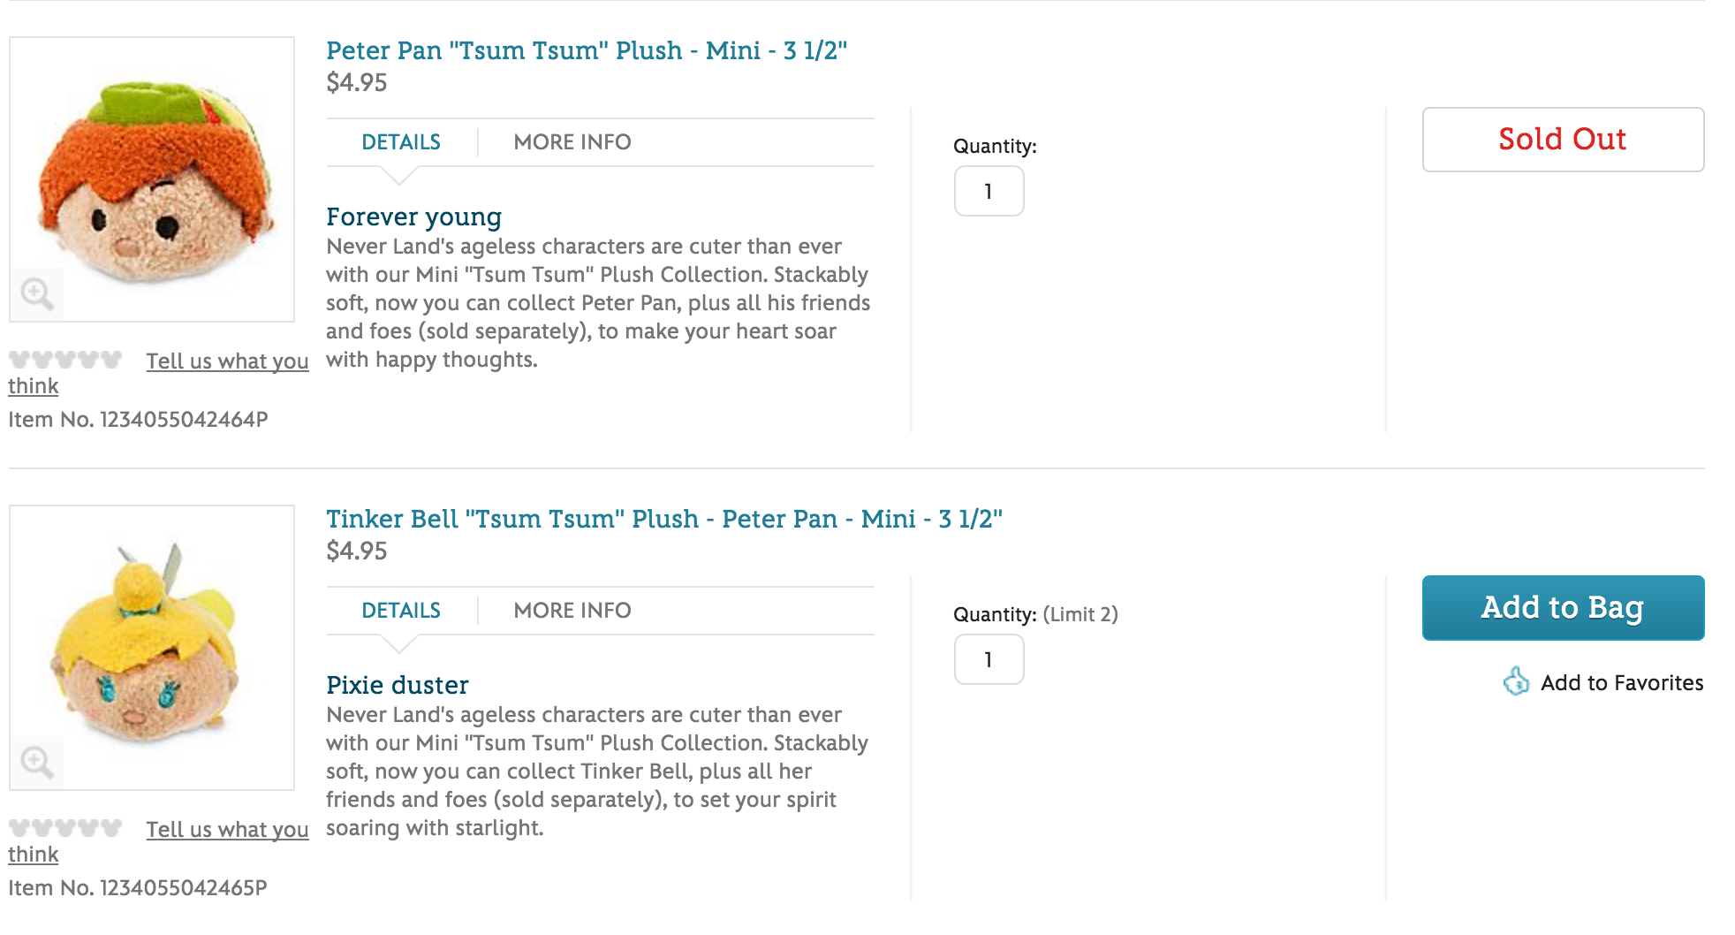Click the magnifier icon on Tinker Bell image

pos(37,762)
